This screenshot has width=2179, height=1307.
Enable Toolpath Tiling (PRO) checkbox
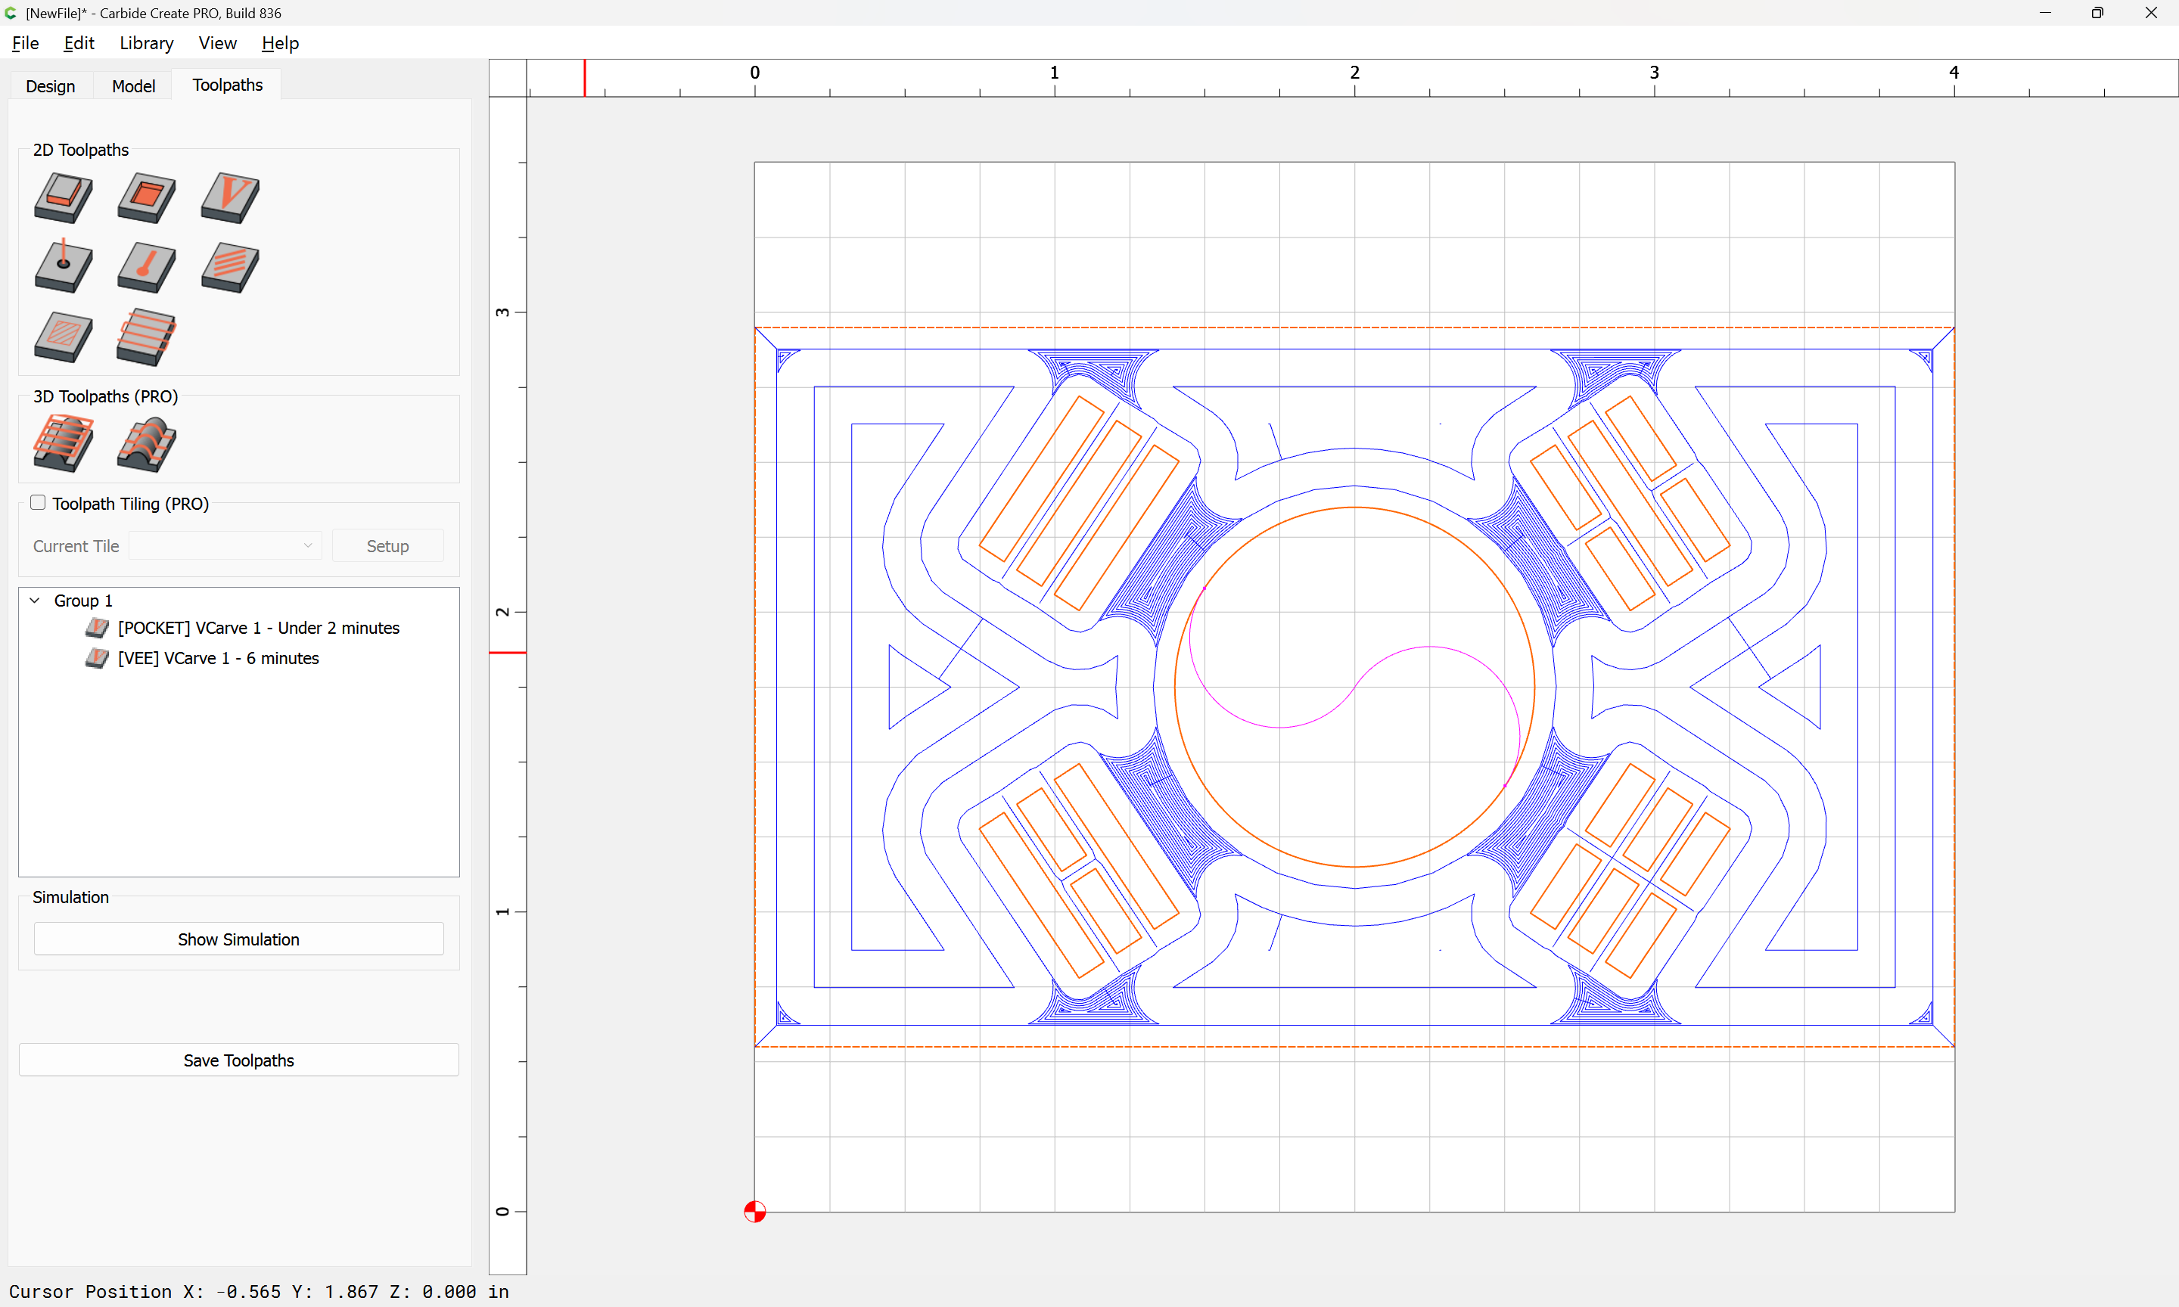click(38, 503)
